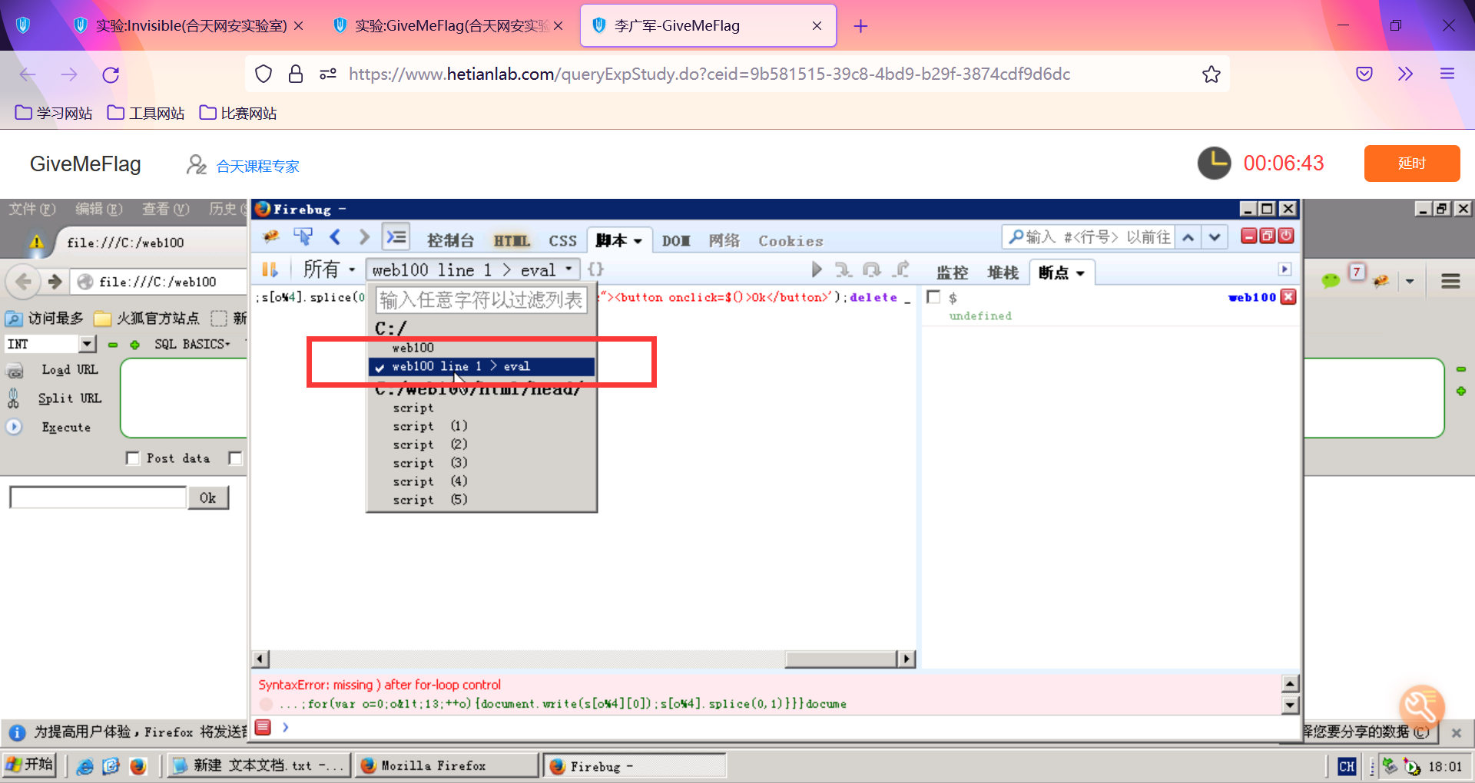
Task: Toggle the Firebug command line popup icon
Action: point(396,237)
